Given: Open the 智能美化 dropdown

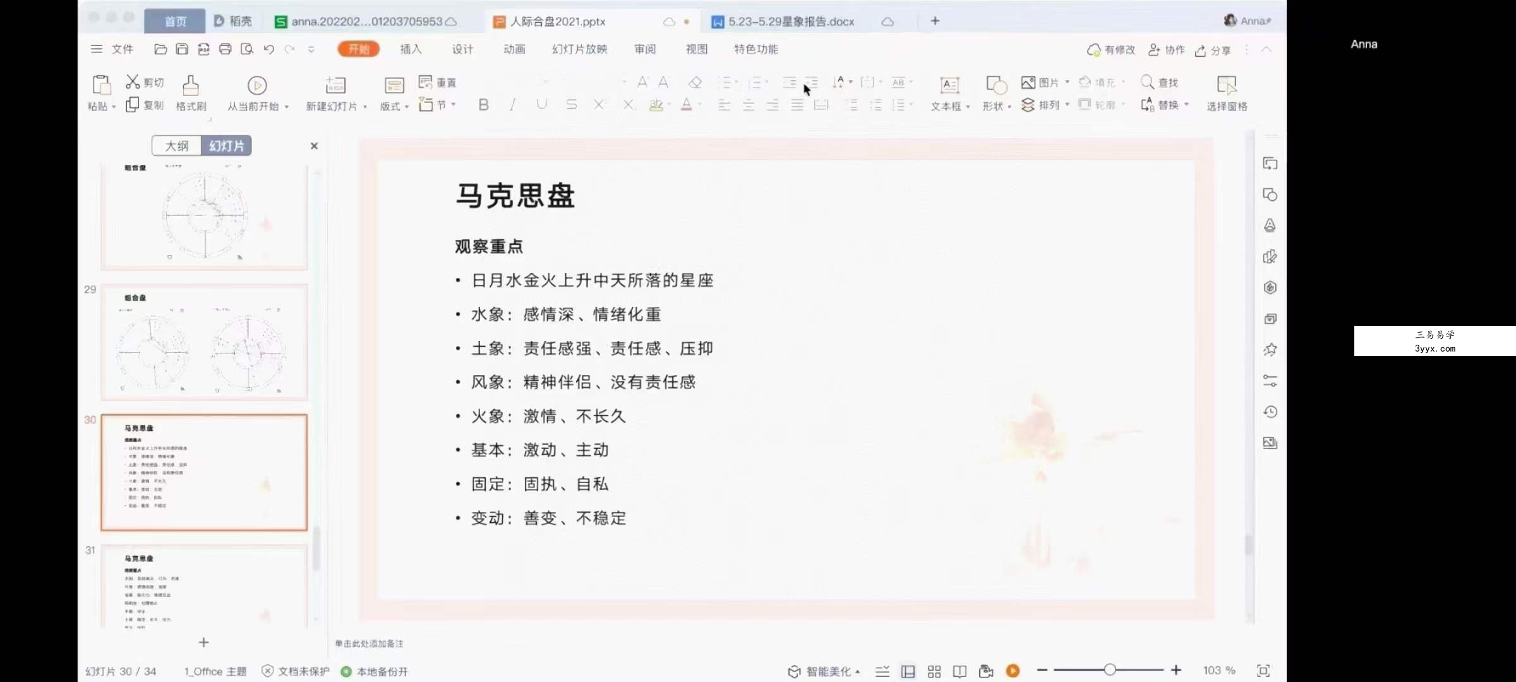Looking at the screenshot, I should [824, 671].
